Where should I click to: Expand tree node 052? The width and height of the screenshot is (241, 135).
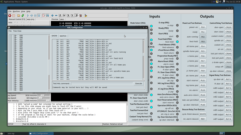(x=16, y=68)
